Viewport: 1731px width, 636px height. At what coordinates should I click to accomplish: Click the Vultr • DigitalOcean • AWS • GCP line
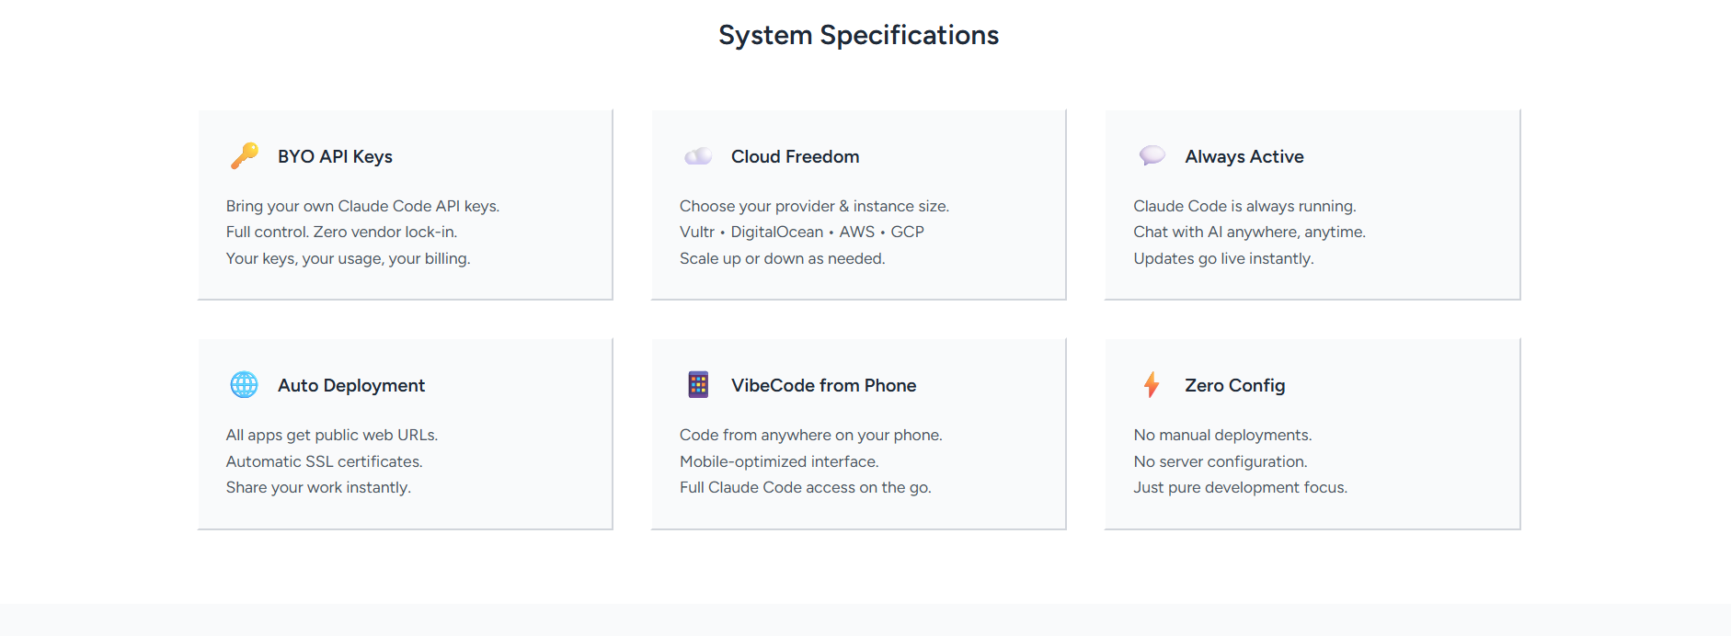pos(801,232)
